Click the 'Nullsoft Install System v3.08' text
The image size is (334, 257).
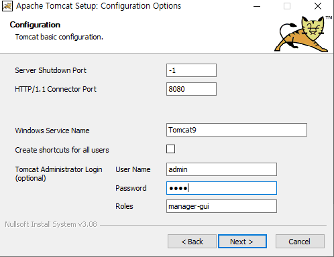51,224
